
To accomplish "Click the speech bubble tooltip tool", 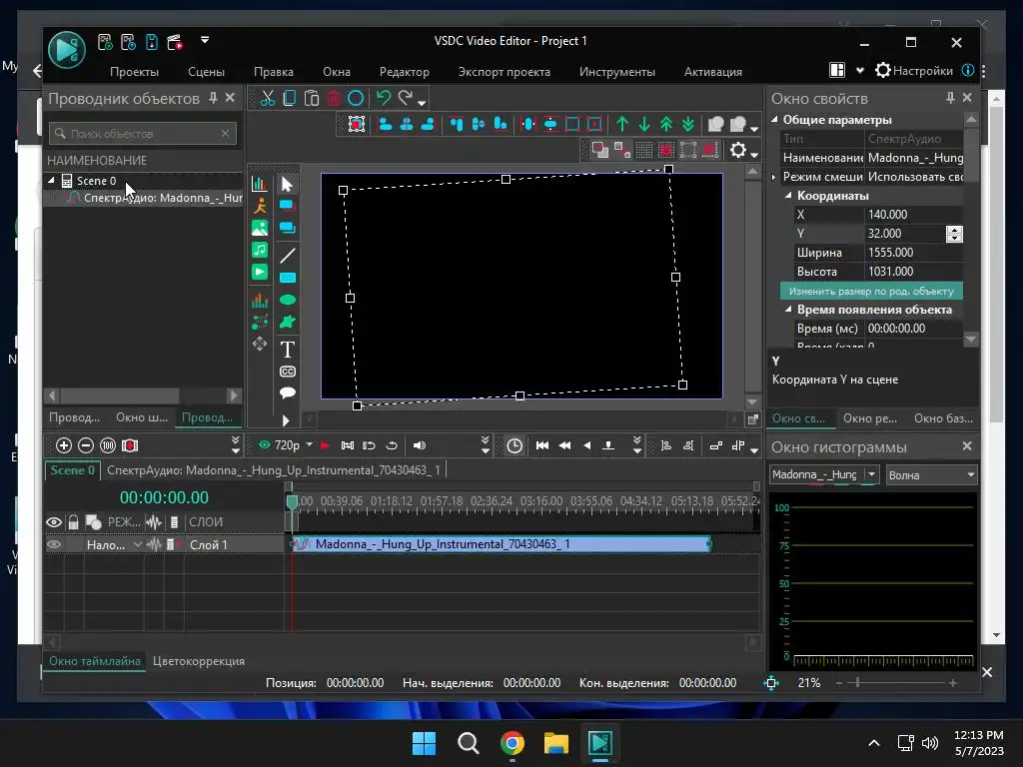I will pos(287,393).
